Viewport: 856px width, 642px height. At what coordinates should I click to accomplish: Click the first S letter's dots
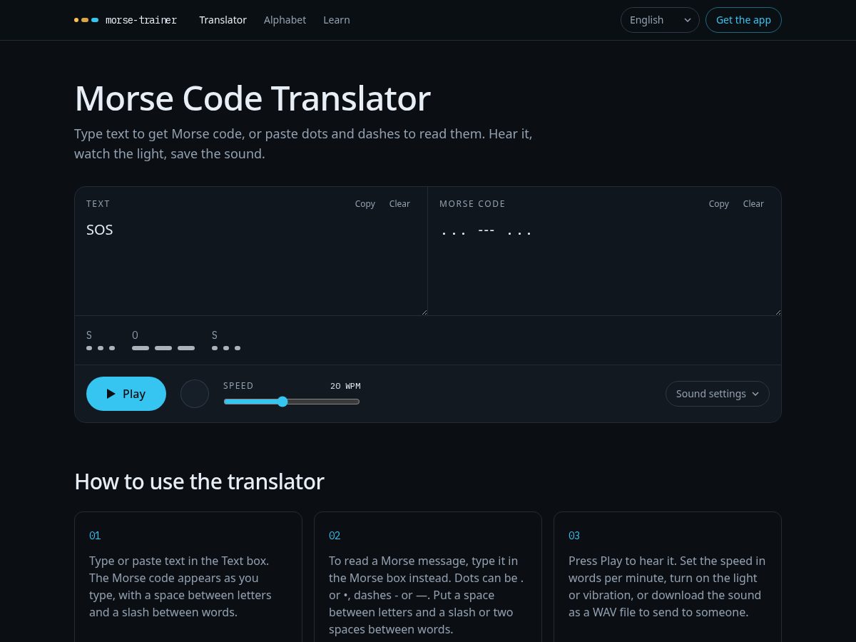click(x=101, y=348)
